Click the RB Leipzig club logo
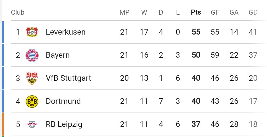The width and height of the screenshot is (267, 137). (x=32, y=124)
